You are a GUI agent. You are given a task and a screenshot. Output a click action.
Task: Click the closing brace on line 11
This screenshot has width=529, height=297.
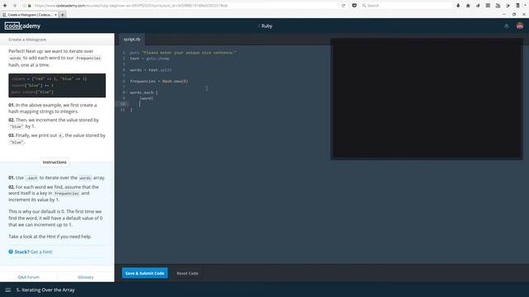(131, 110)
